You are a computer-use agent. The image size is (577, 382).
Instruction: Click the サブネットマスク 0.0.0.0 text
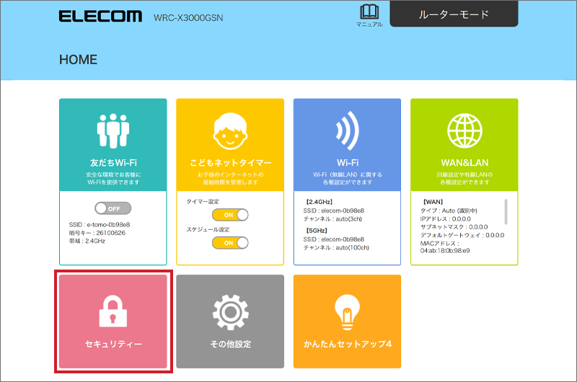pyautogui.click(x=454, y=227)
